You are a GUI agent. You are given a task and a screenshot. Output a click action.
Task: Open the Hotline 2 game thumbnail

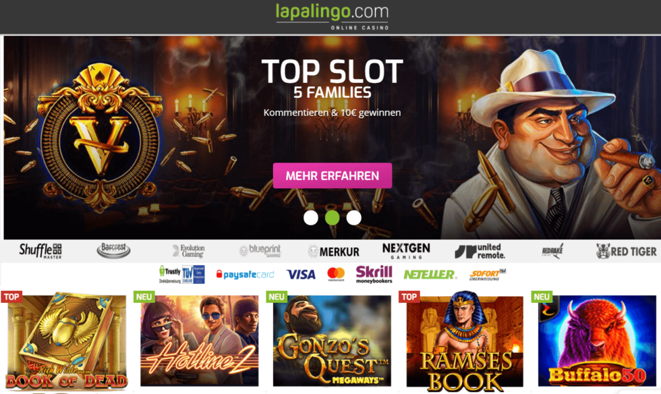pyautogui.click(x=199, y=341)
